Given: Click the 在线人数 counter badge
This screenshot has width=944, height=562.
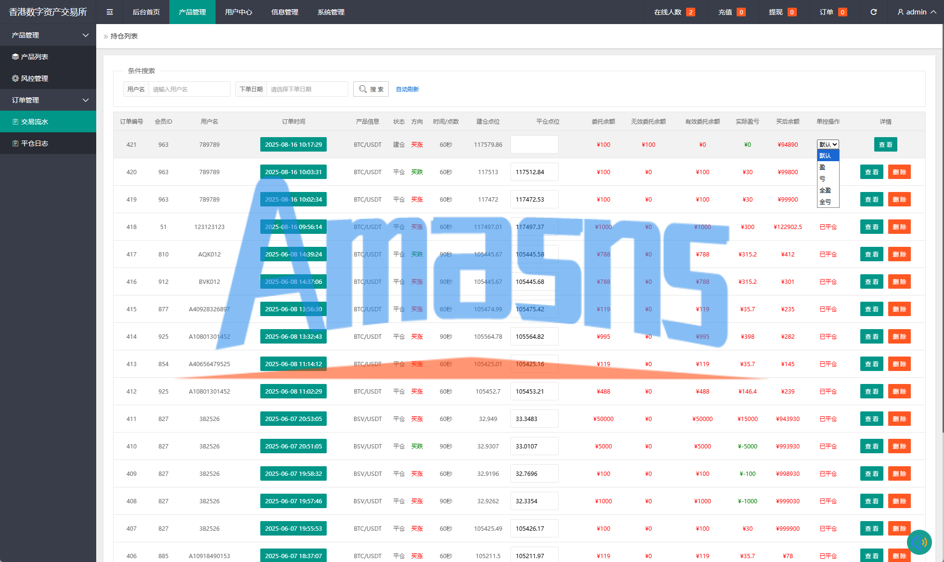Looking at the screenshot, I should click(x=690, y=12).
